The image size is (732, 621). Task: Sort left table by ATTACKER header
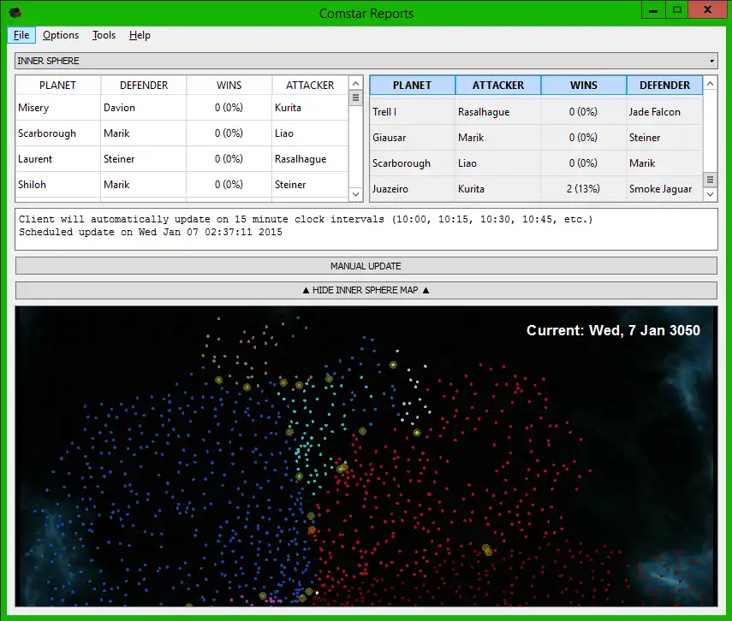pyautogui.click(x=310, y=86)
